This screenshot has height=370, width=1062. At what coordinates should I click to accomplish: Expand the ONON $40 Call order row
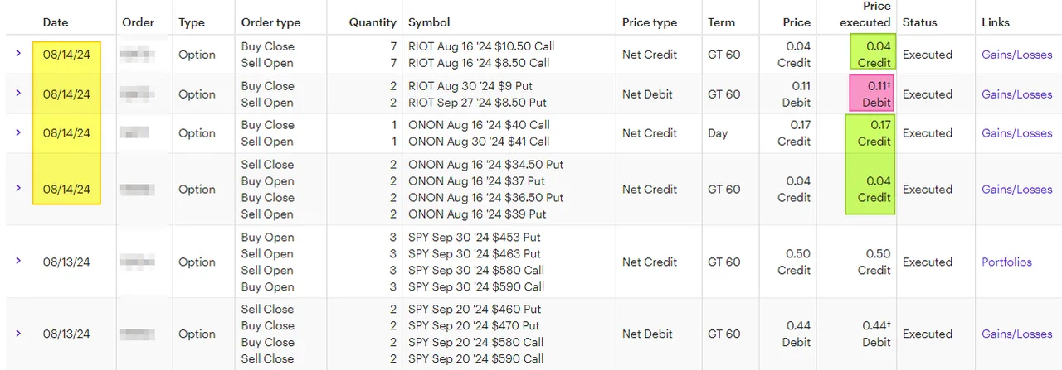pyautogui.click(x=18, y=132)
